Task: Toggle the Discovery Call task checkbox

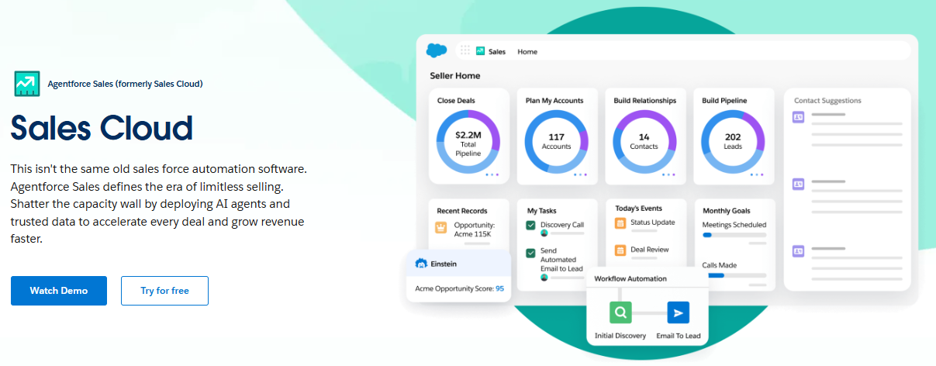Action: click(x=531, y=226)
